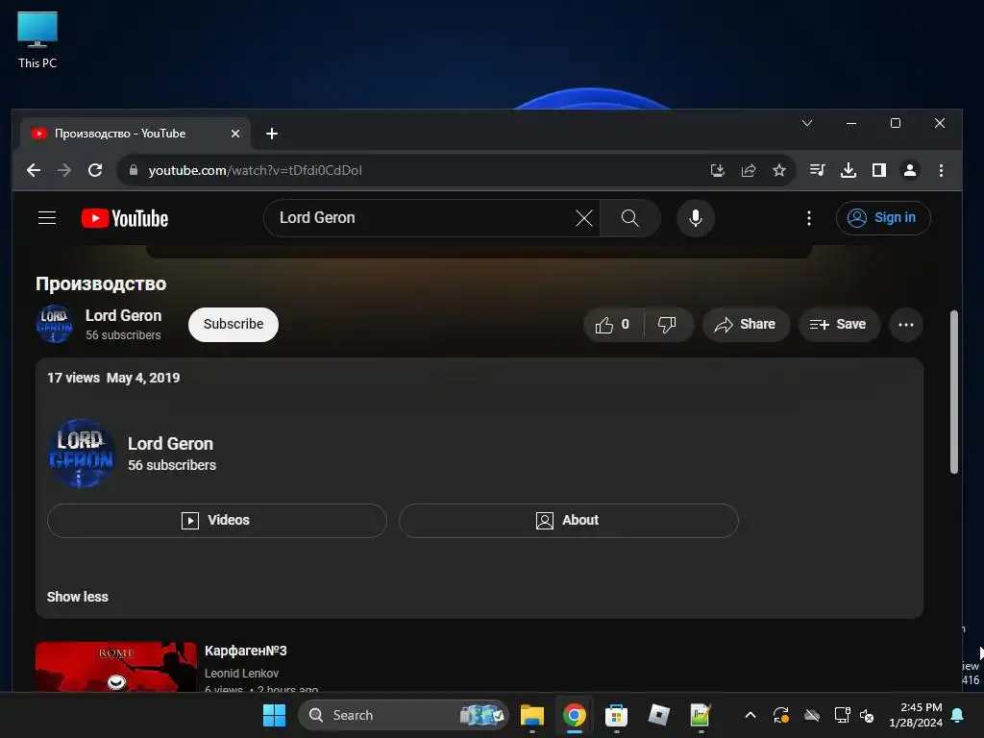Screen dimensions: 984x738
Task: Open notifications bell
Action: coord(958,715)
